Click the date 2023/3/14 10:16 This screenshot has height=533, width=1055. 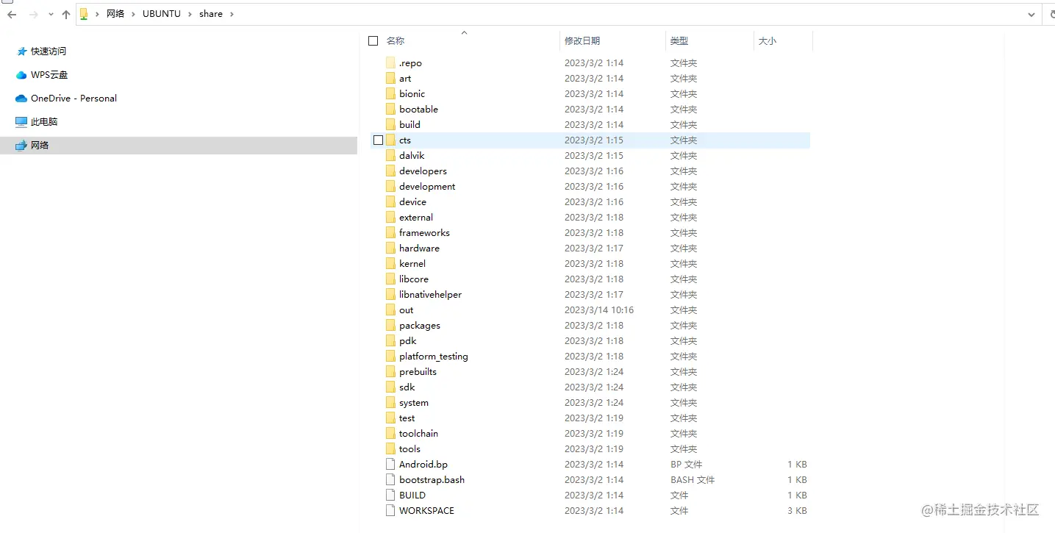click(599, 310)
